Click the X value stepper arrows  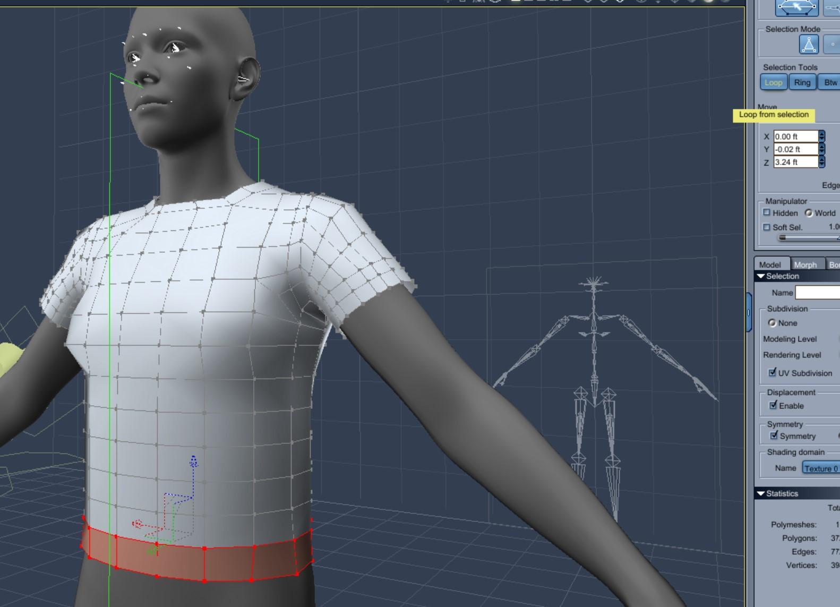[822, 136]
